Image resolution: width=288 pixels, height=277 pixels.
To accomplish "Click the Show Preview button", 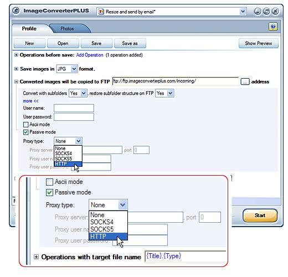I will 259,43.
